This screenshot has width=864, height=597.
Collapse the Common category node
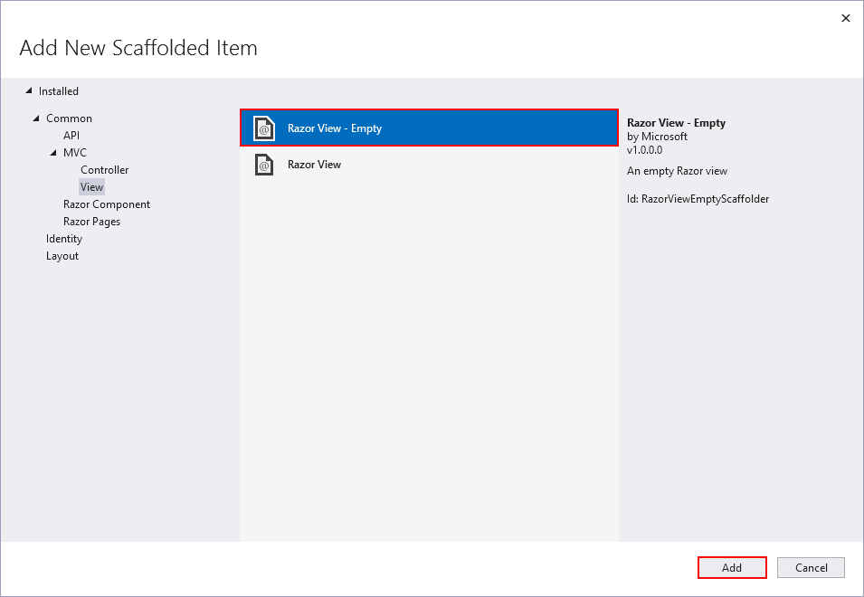36,118
